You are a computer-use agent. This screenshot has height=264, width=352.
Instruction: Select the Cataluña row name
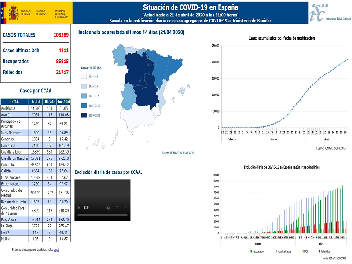pos(7,165)
